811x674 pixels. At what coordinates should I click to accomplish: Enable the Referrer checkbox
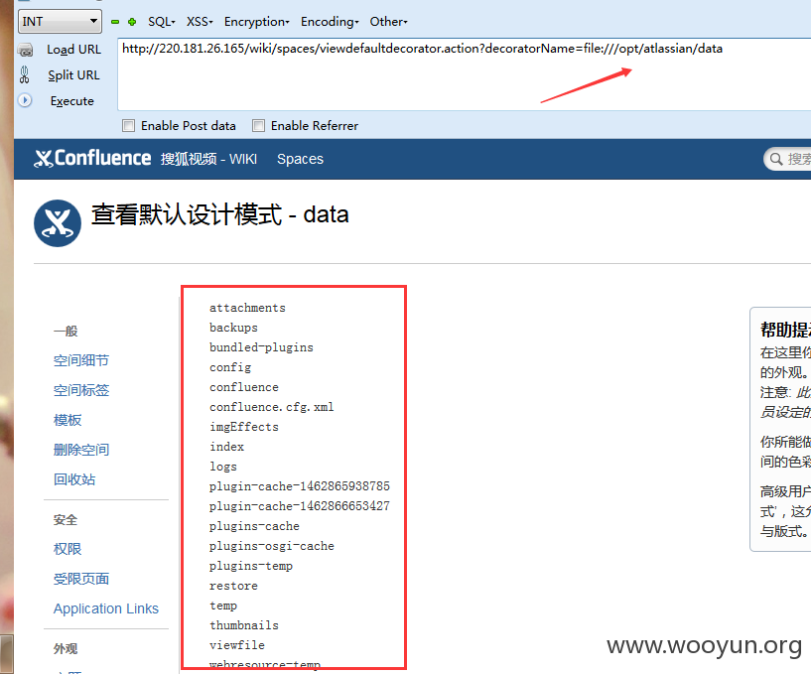click(258, 126)
